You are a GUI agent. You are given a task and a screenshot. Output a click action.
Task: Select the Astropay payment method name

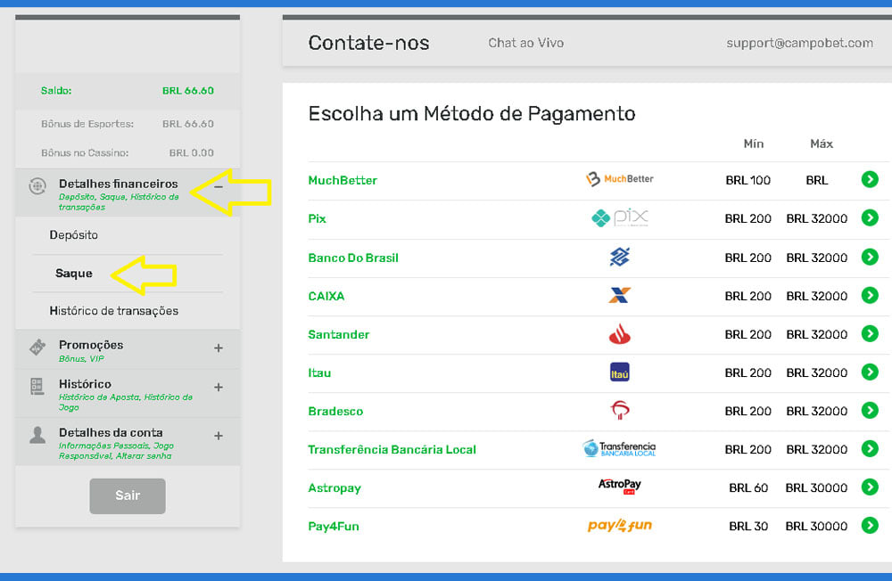[334, 488]
